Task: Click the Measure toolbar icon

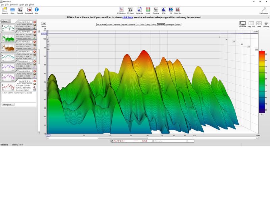Action: point(5,10)
